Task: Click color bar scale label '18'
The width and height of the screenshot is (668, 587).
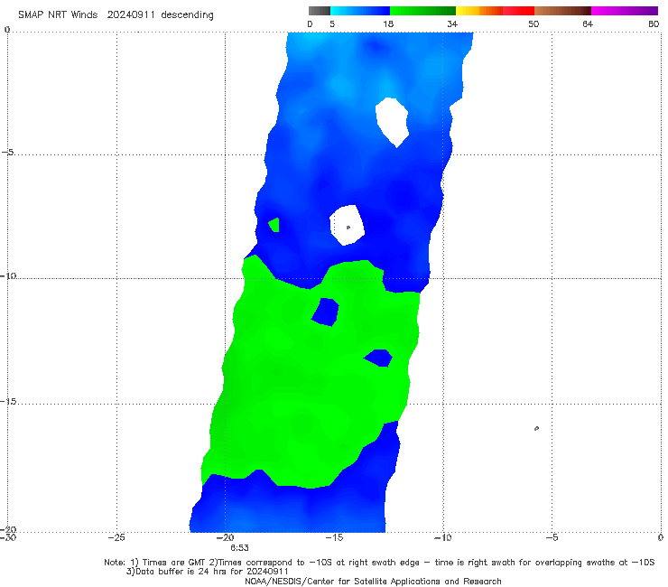Action: pos(388,24)
